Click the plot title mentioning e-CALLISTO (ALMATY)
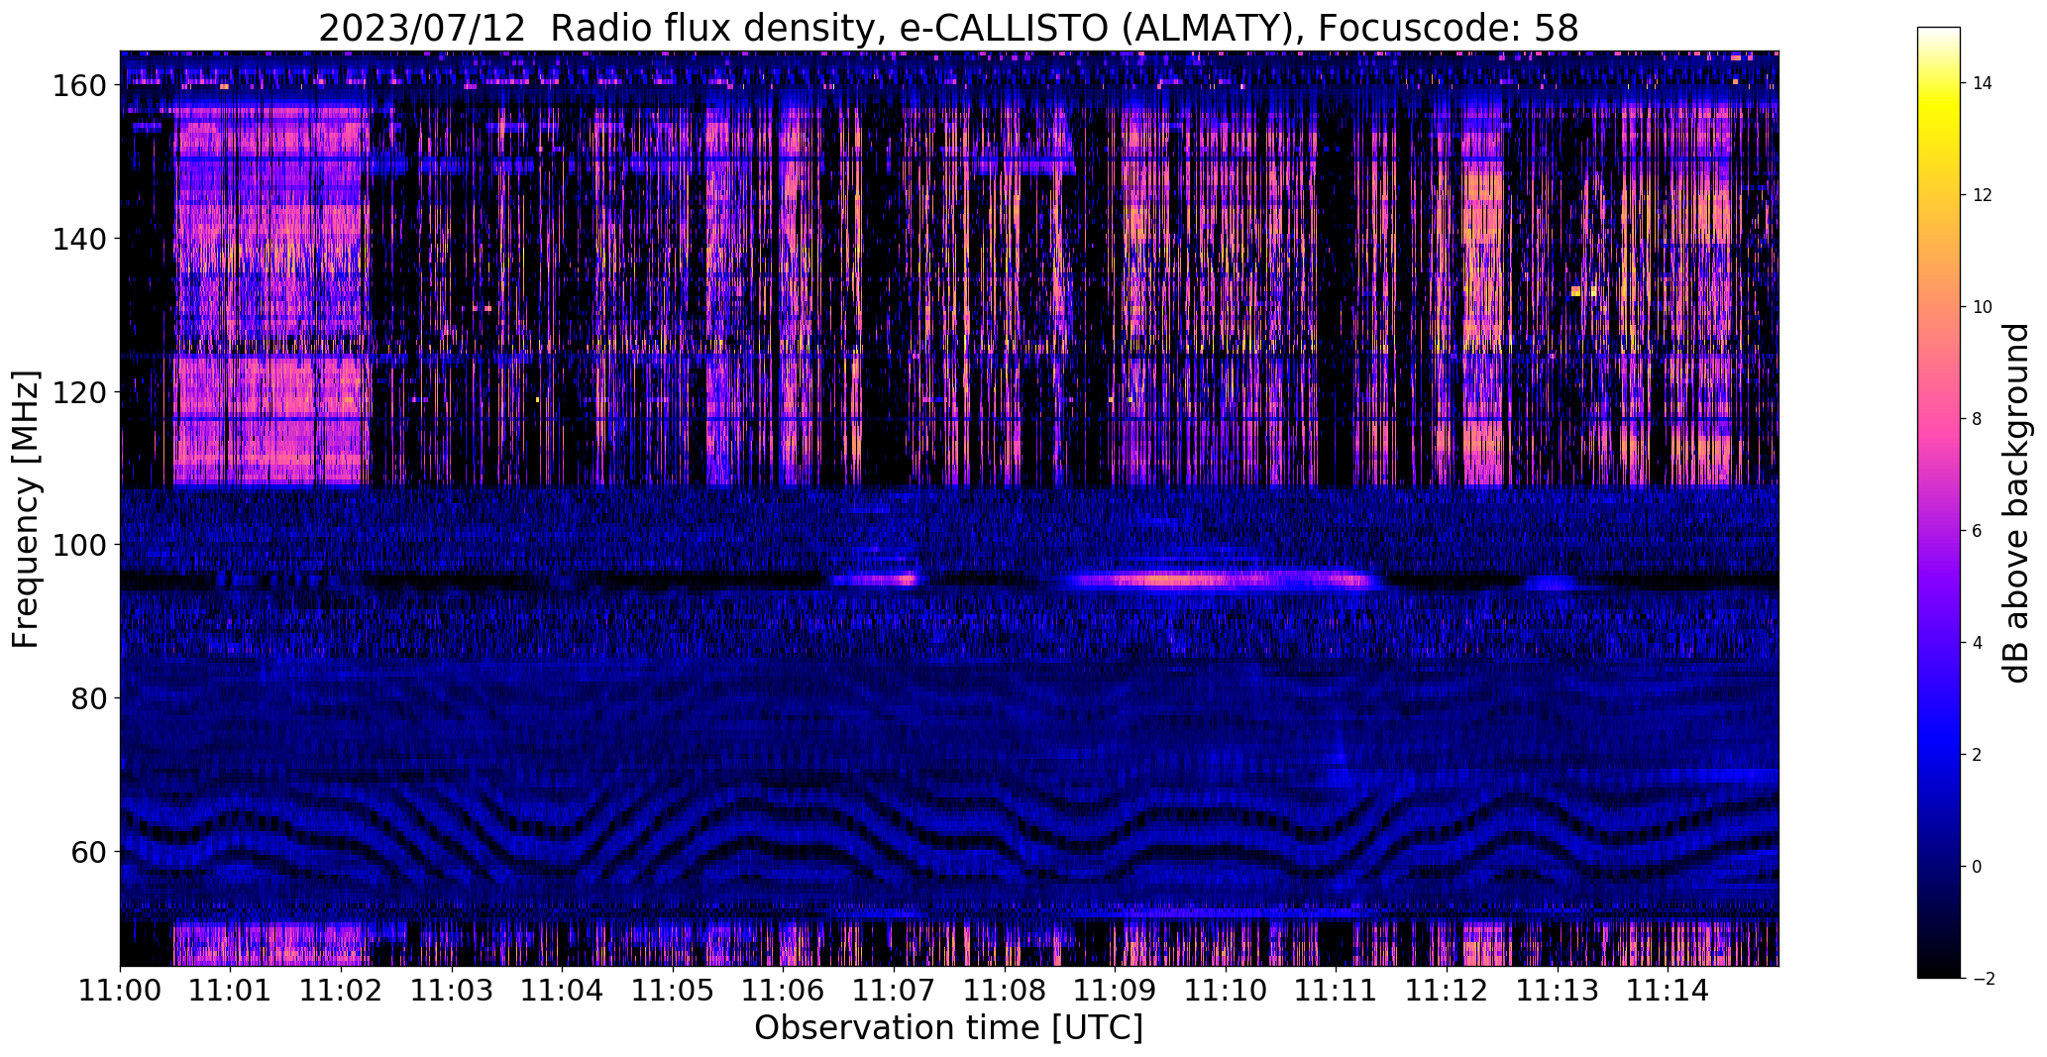The image size is (2047, 1057). coord(948,28)
